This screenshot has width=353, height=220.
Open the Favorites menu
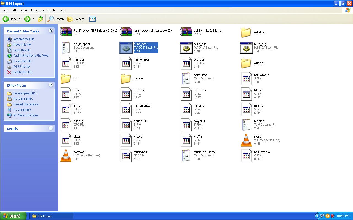tap(37, 10)
